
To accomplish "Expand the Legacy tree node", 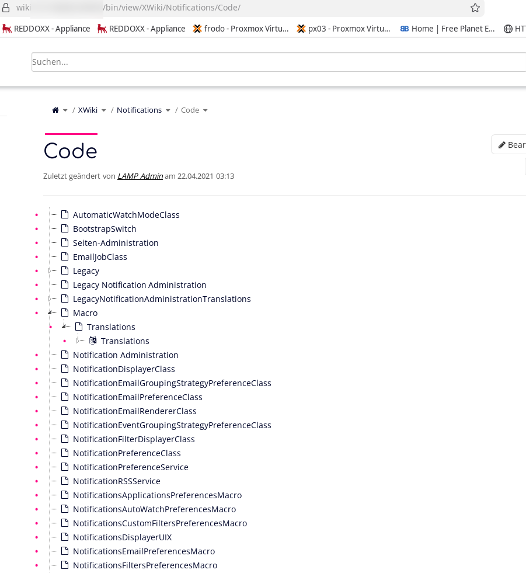I will (51, 271).
